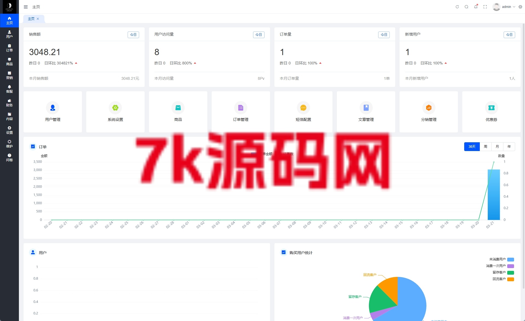Select 周 chart range
Viewport: 525px width, 321px height.
tap(486, 147)
